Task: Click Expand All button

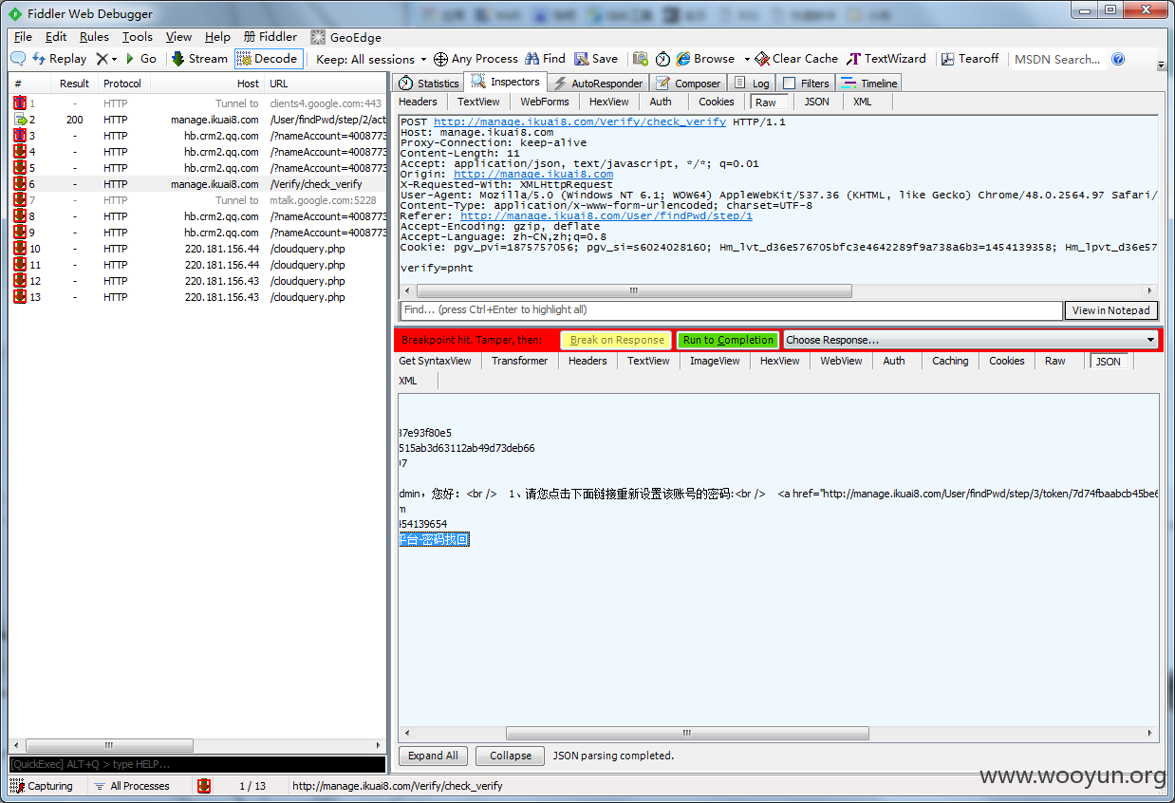Action: [x=433, y=756]
